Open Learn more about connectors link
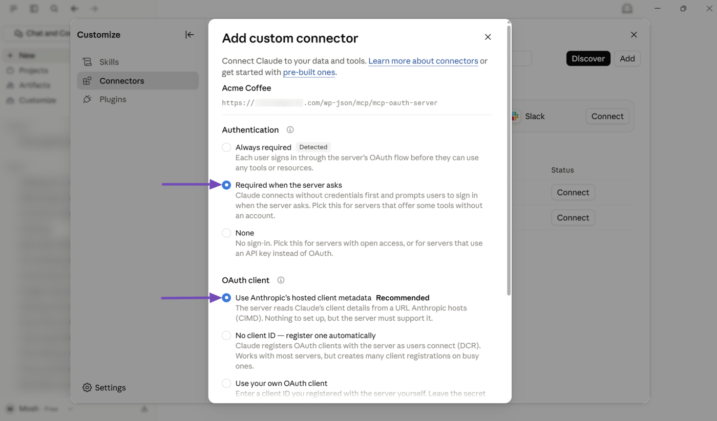 [x=423, y=61]
